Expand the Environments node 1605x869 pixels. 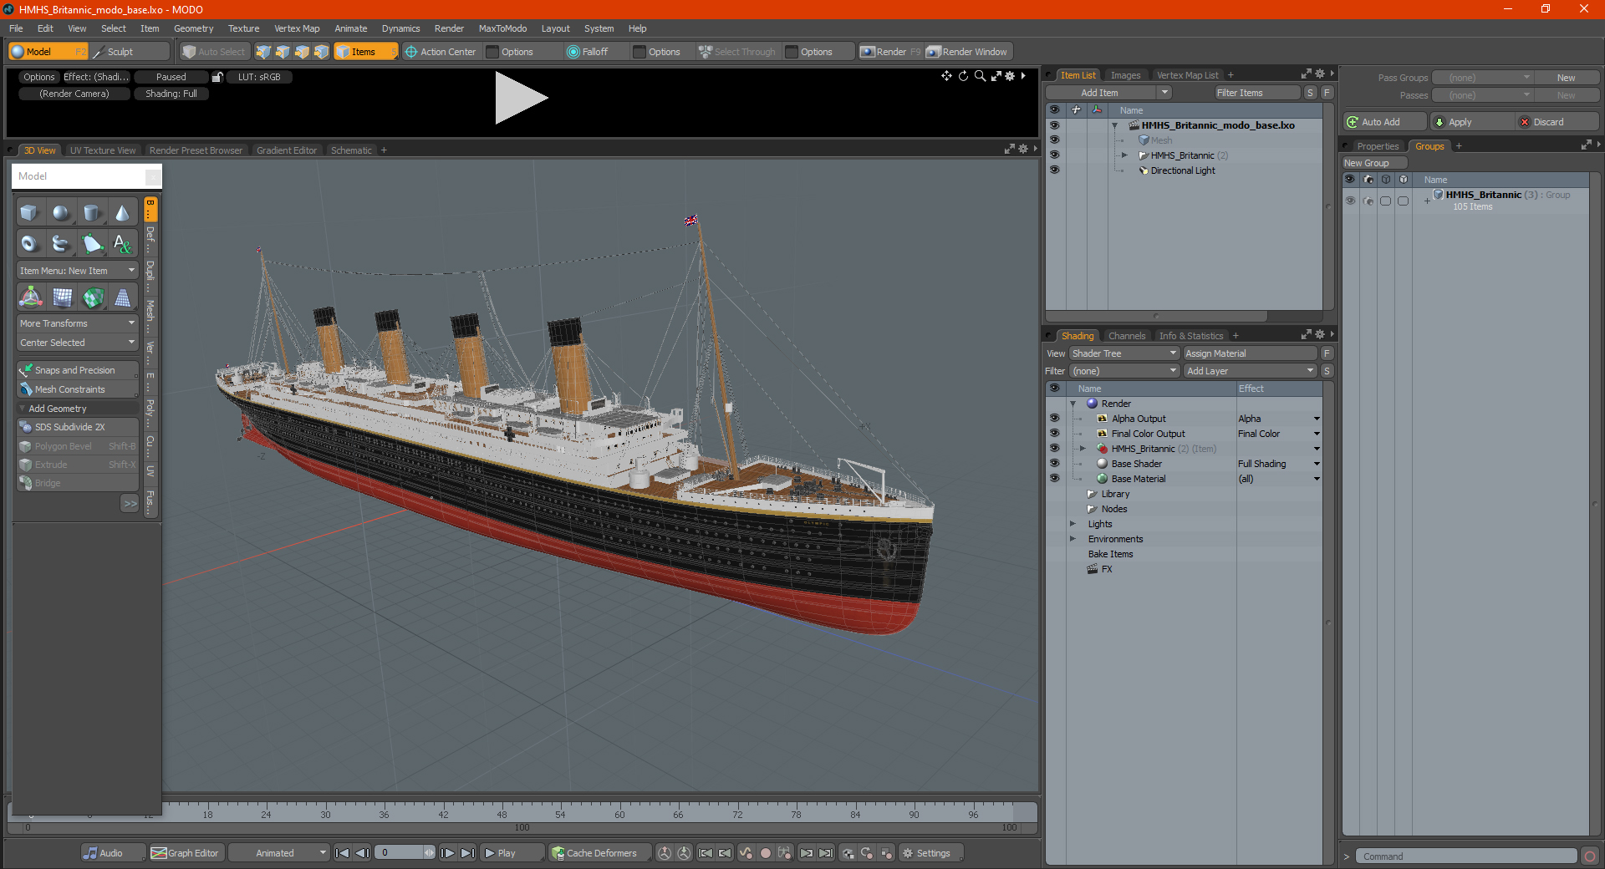(x=1073, y=539)
